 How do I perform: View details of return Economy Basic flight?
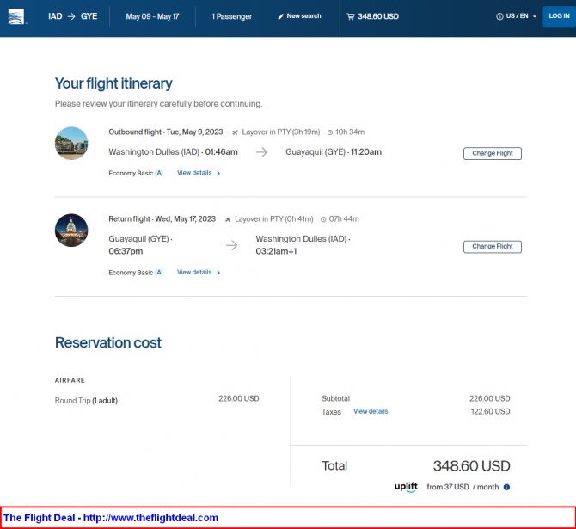pyautogui.click(x=199, y=272)
